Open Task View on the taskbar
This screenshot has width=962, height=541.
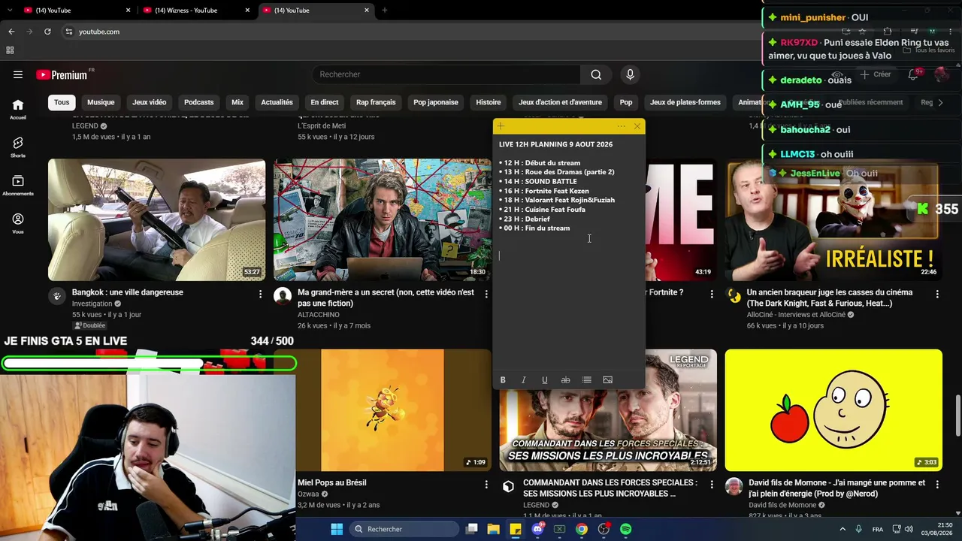472,529
